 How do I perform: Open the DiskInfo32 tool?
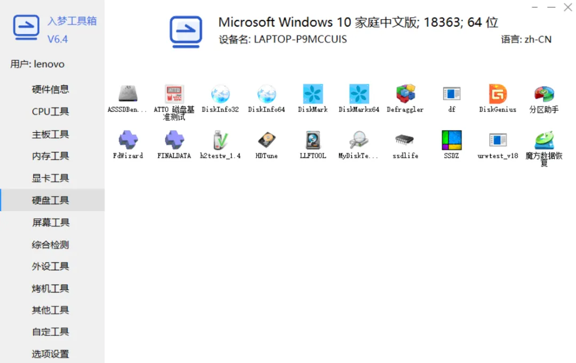click(220, 99)
